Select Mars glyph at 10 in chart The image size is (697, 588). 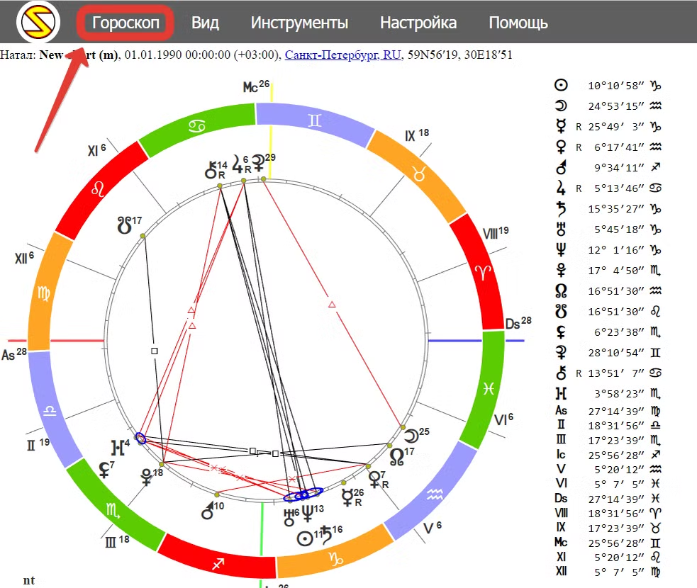[207, 511]
